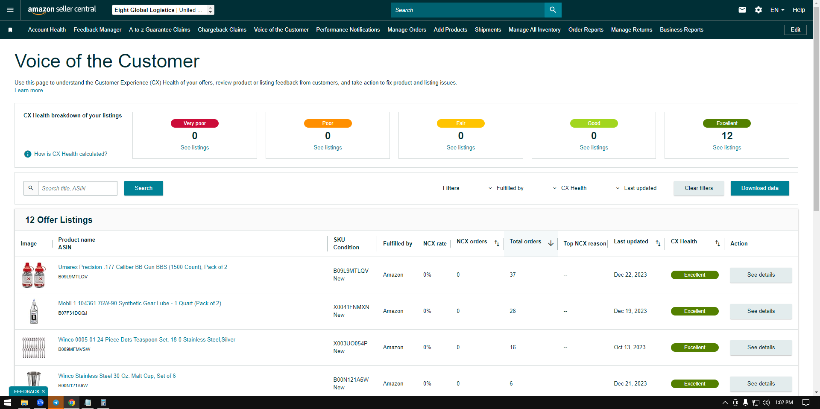Open Manage All Inventory
820x409 pixels.
(534, 30)
